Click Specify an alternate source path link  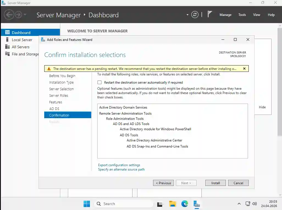click(121, 169)
